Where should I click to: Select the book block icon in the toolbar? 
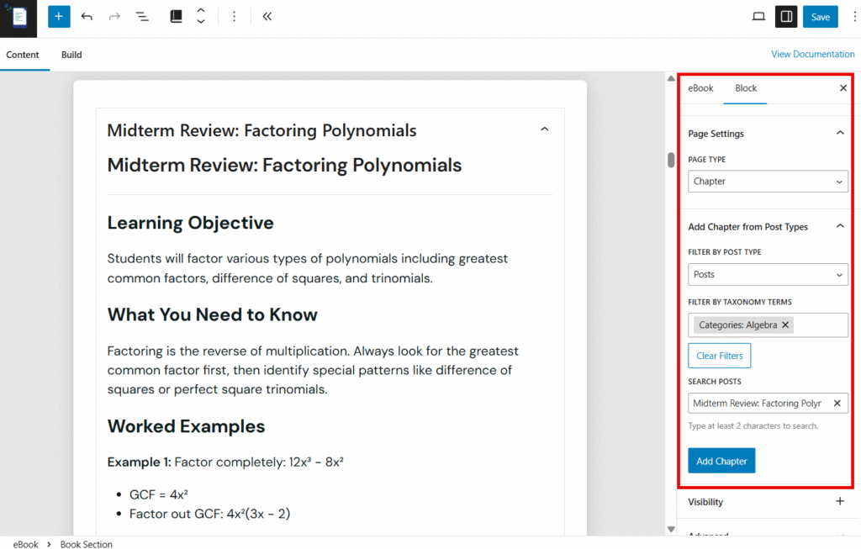176,16
